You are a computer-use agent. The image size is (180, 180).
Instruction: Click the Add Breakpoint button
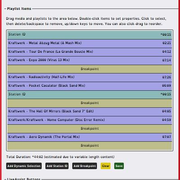click(85, 166)
